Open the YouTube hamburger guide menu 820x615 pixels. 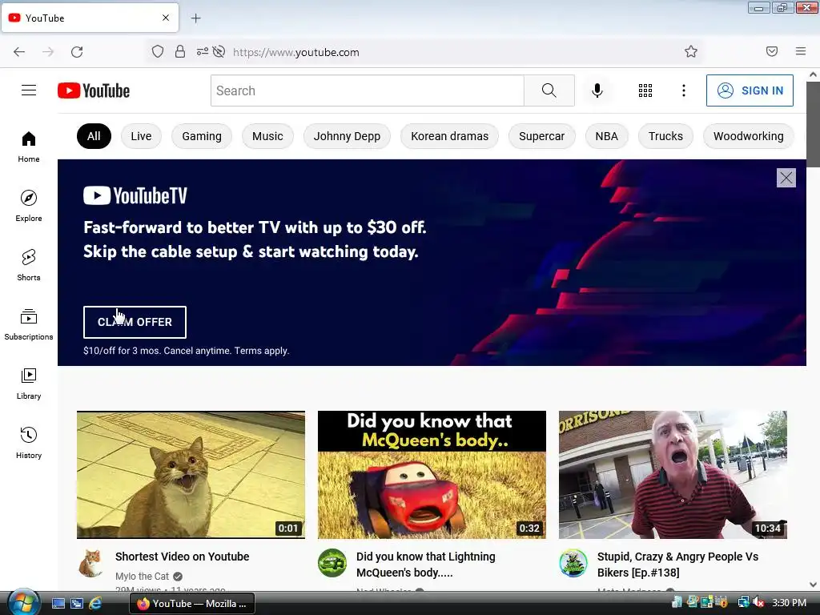tap(29, 90)
